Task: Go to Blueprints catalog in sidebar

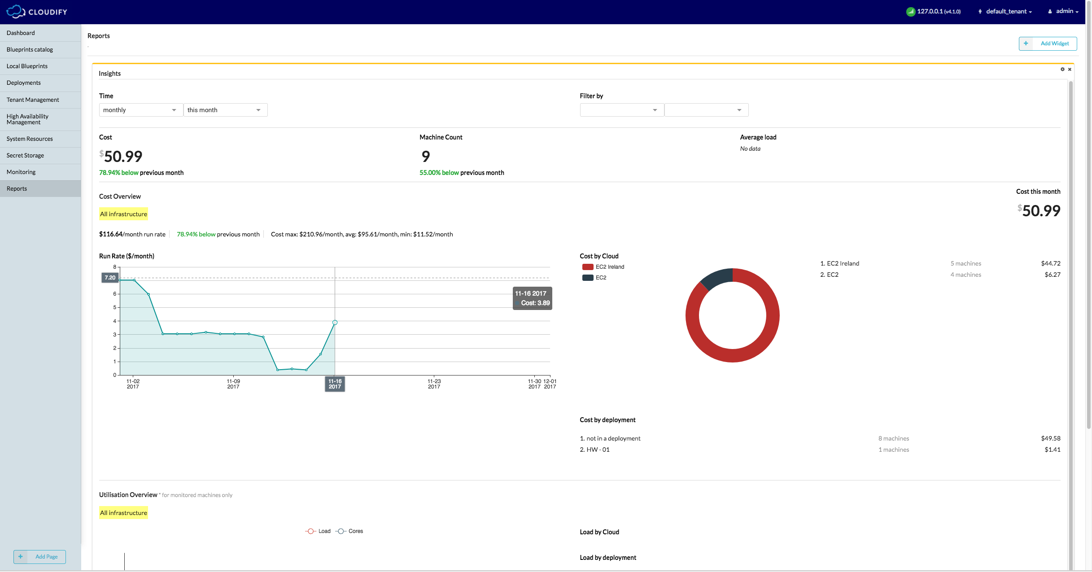Action: pos(30,49)
